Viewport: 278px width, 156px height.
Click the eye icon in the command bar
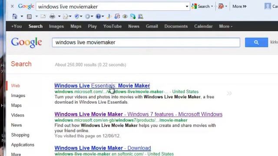125,16
